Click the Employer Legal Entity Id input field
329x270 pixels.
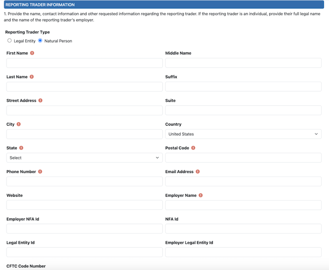coord(243,252)
